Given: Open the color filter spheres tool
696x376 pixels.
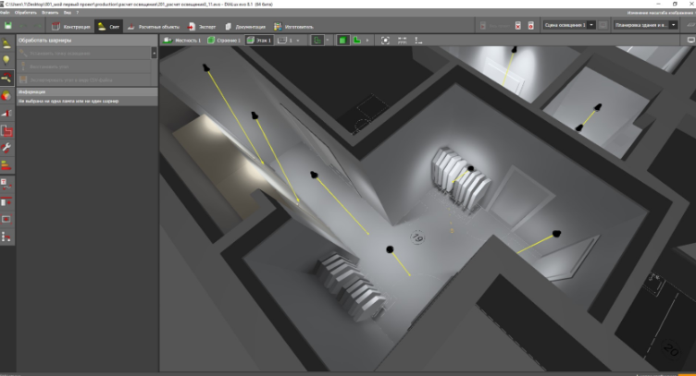Looking at the screenshot, I should [x=6, y=96].
